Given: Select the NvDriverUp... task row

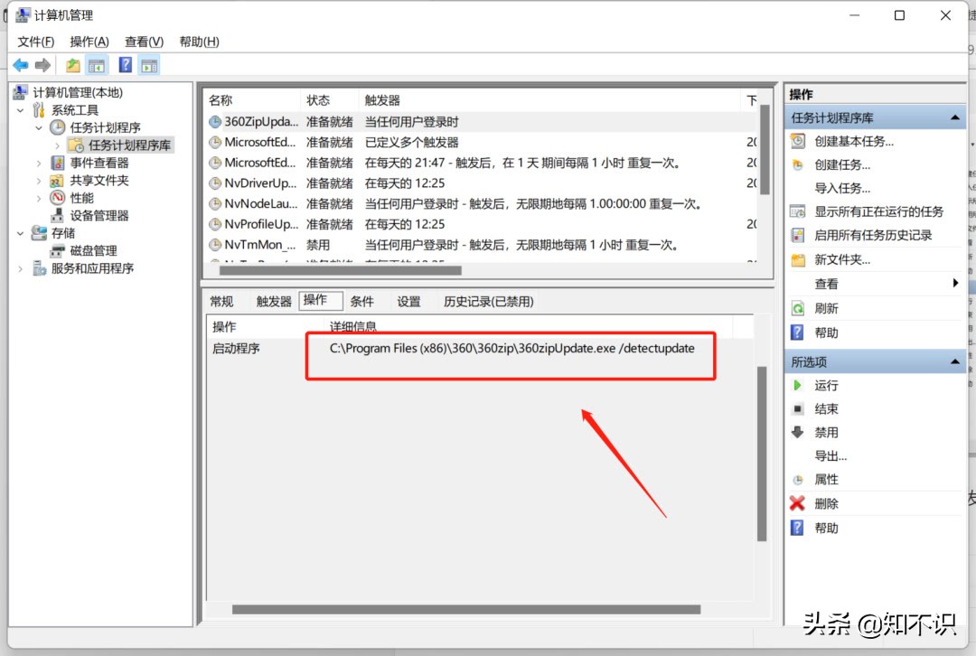Looking at the screenshot, I should (x=481, y=183).
